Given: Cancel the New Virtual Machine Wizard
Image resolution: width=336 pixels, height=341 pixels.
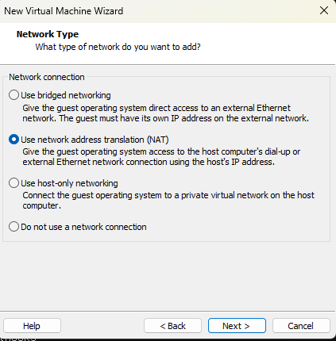Looking at the screenshot, I should [x=301, y=326].
